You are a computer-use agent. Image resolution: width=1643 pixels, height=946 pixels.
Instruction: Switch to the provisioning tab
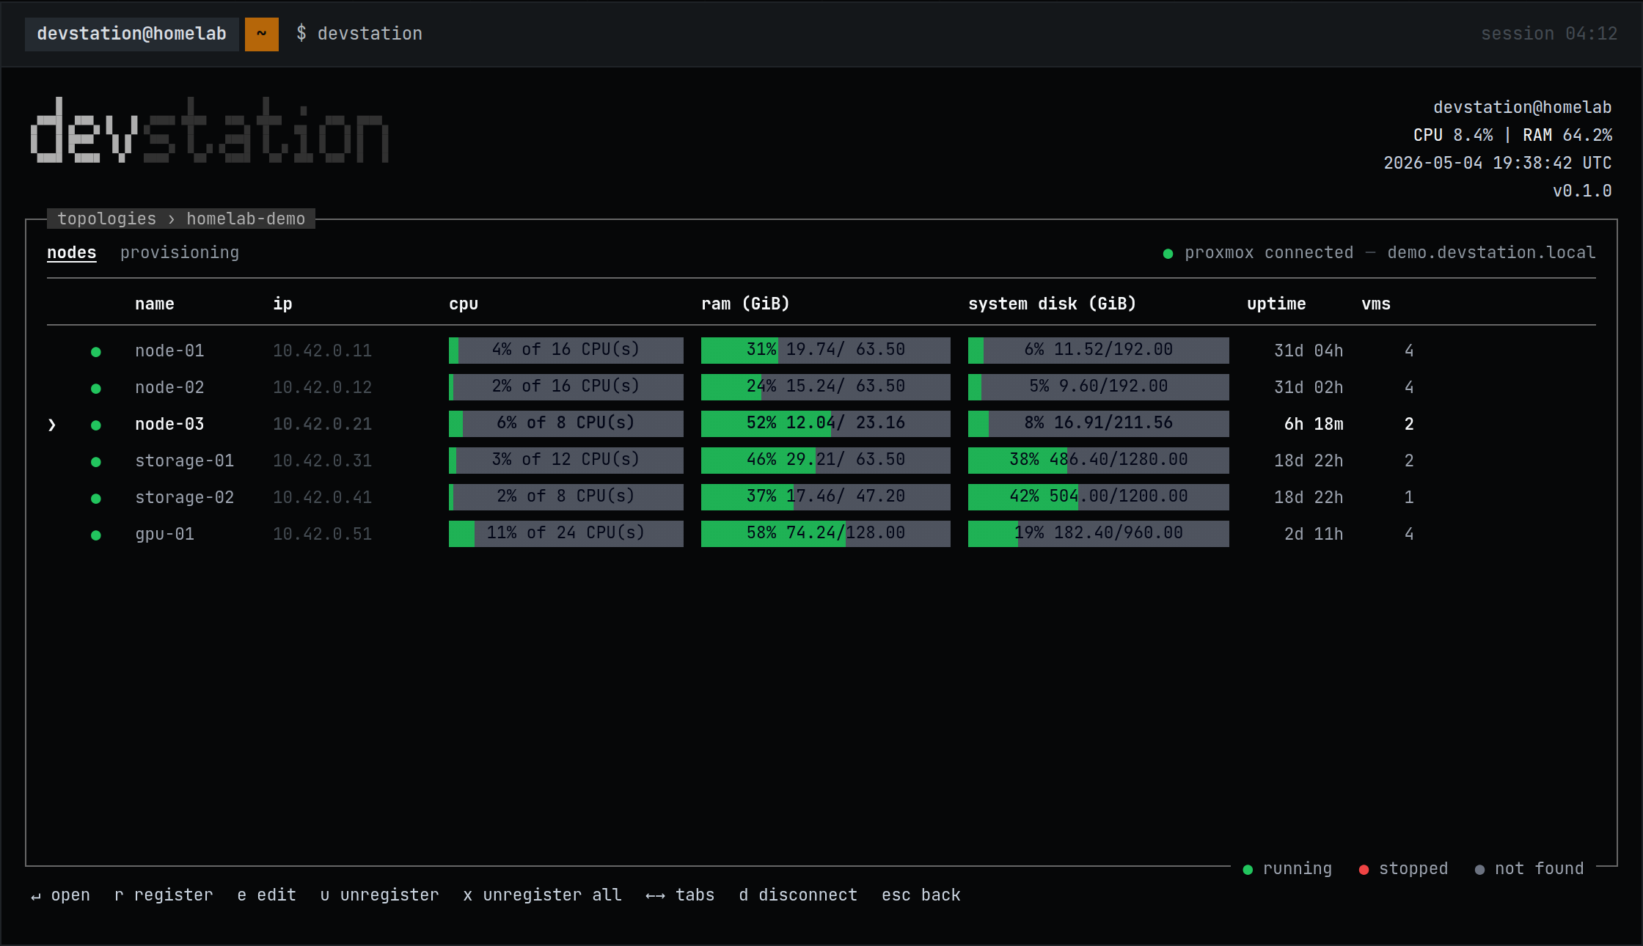click(180, 252)
